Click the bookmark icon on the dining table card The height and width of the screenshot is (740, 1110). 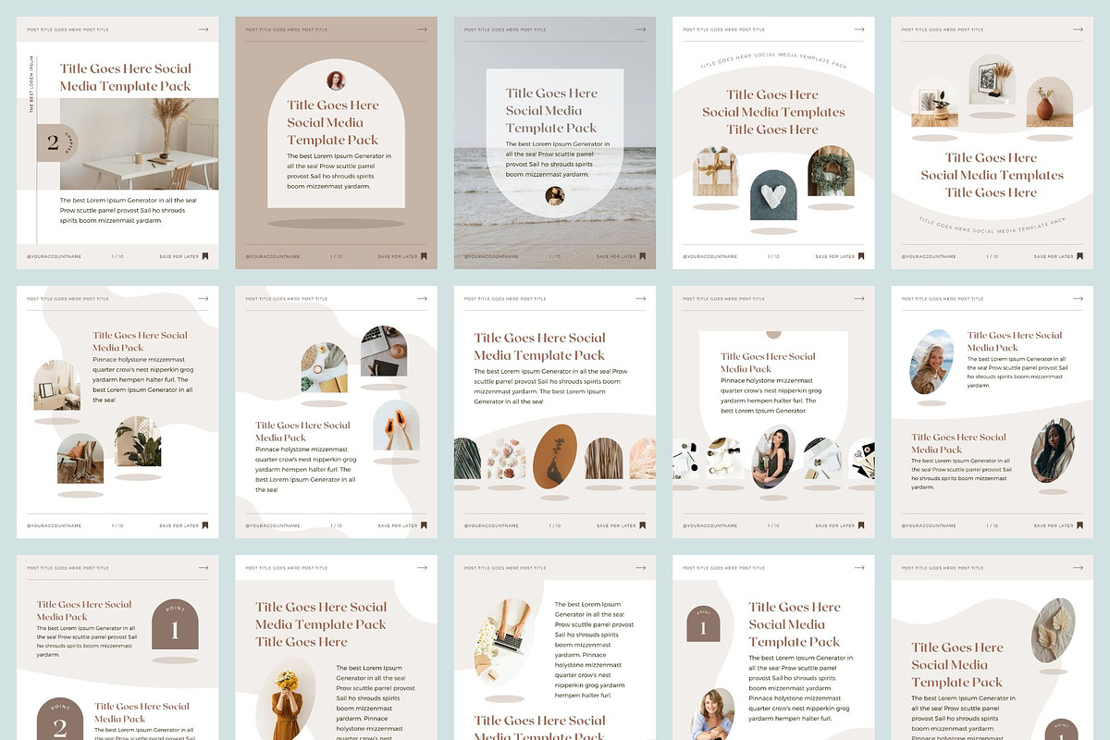(x=205, y=256)
